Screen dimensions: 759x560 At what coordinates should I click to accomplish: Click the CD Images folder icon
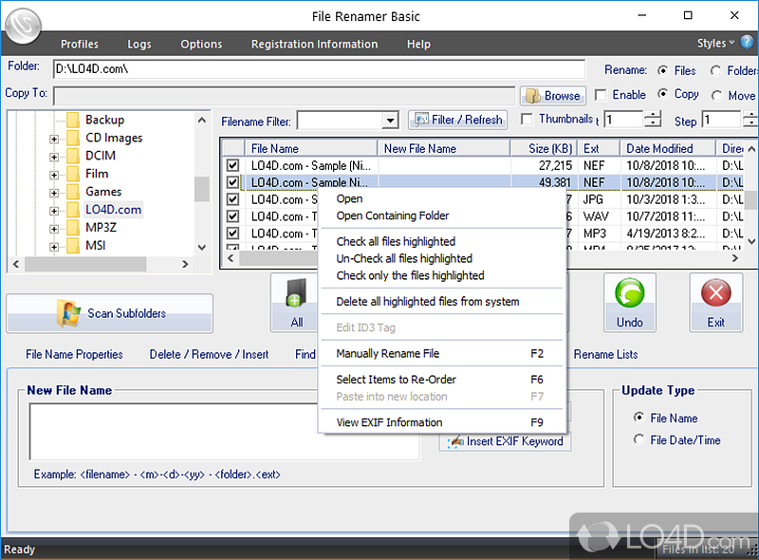click(x=73, y=138)
